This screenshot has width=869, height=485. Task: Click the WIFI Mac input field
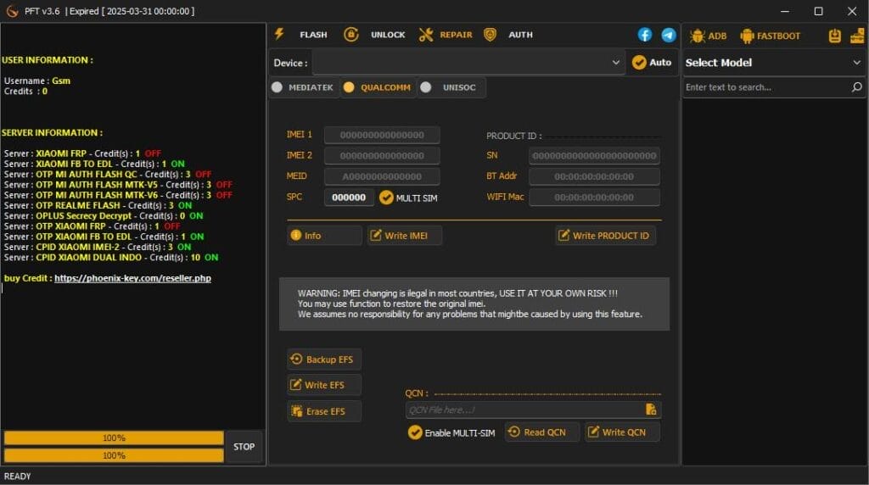pos(594,197)
